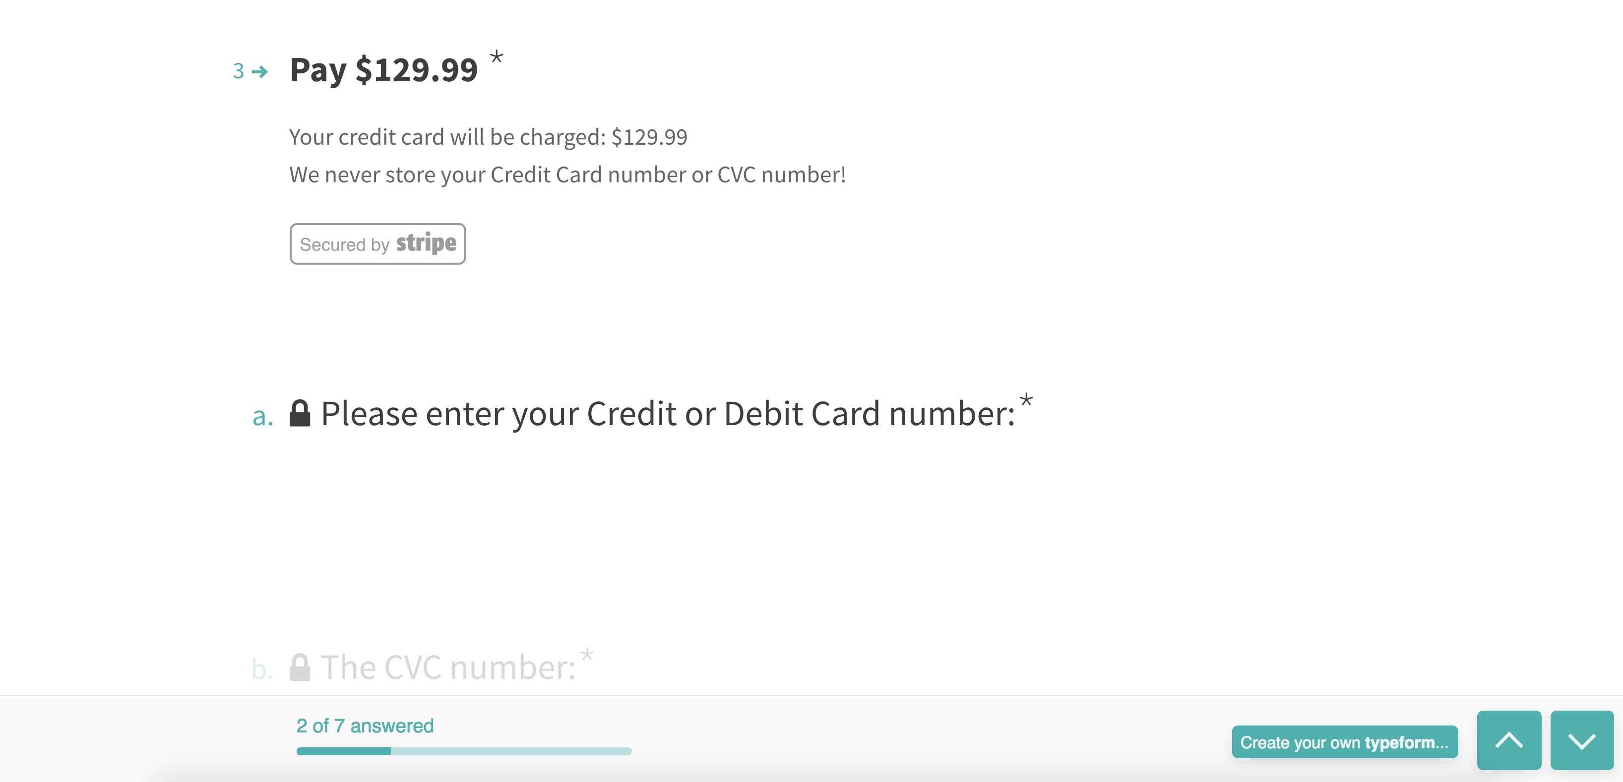Click the Pay $129.99 heading
Screen dimensions: 1623x782
point(384,69)
